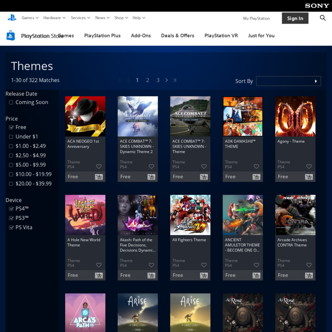332x332 pixels.
Task: Add ADK DAMASHII THEME to cart
Action: coord(256,177)
